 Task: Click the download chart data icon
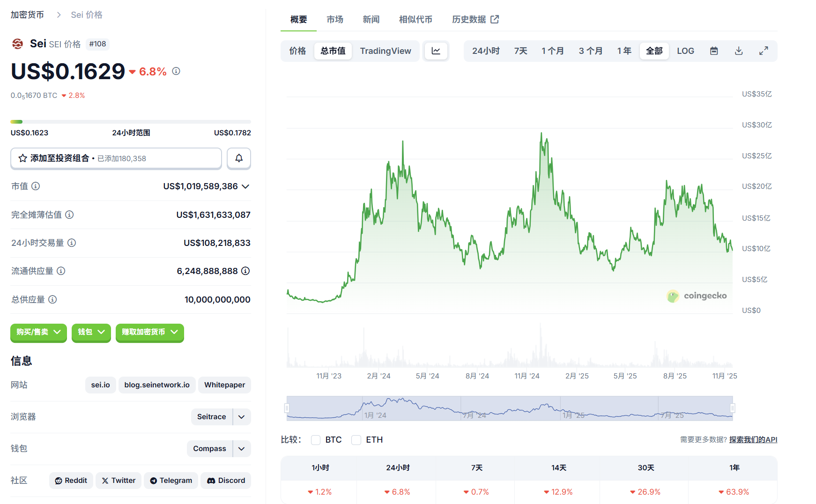coord(739,51)
